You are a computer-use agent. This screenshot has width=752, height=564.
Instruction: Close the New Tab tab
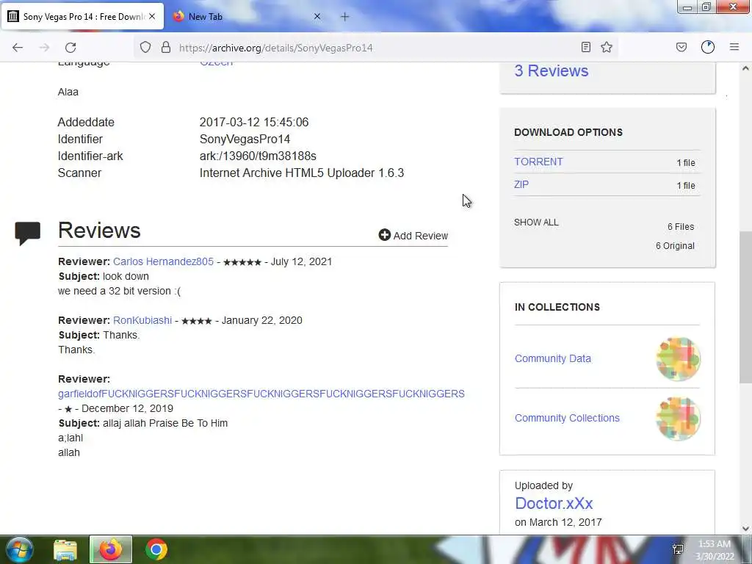point(317,16)
